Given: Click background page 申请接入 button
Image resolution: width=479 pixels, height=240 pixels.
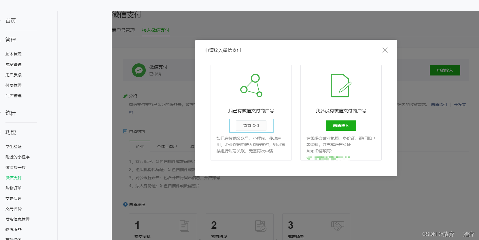Looking at the screenshot, I should point(445,70).
